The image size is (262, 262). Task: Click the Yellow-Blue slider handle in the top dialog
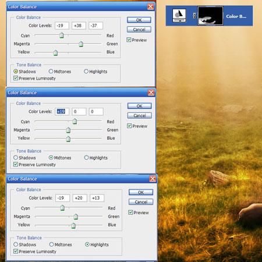[55, 53]
